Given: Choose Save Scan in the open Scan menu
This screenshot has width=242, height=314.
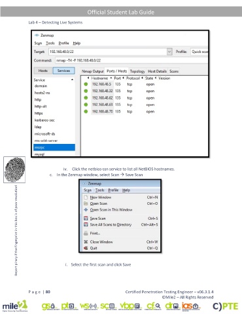Looking at the screenshot, I should tap(120, 218).
